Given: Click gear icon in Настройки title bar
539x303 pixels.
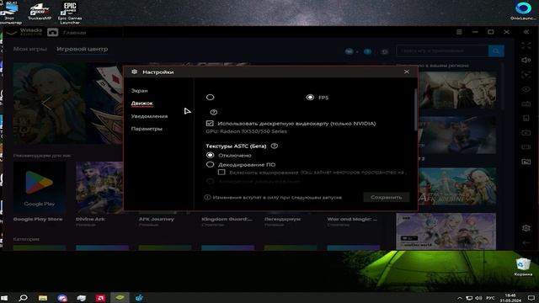Looking at the screenshot, I should click(135, 72).
